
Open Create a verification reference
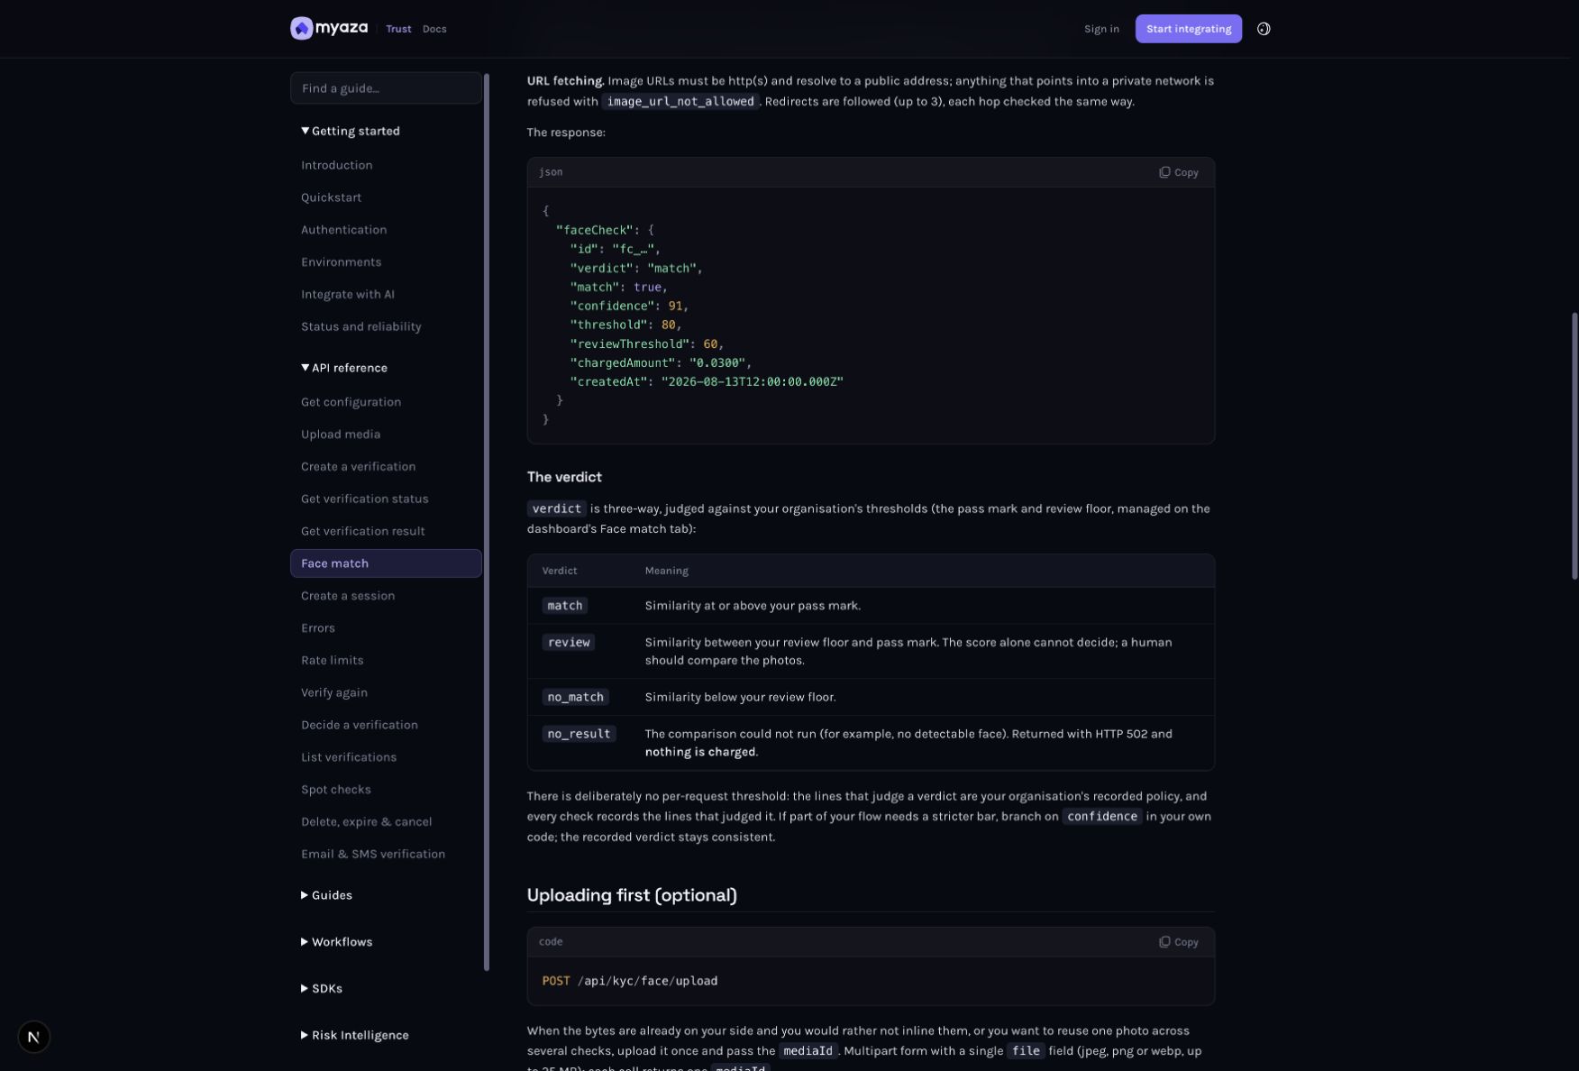pyautogui.click(x=358, y=467)
